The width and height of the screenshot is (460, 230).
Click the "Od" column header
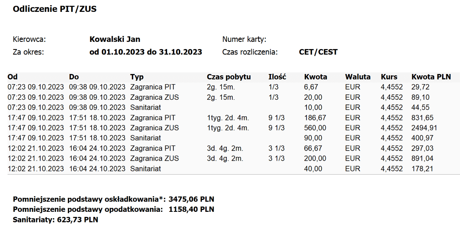tap(13, 77)
